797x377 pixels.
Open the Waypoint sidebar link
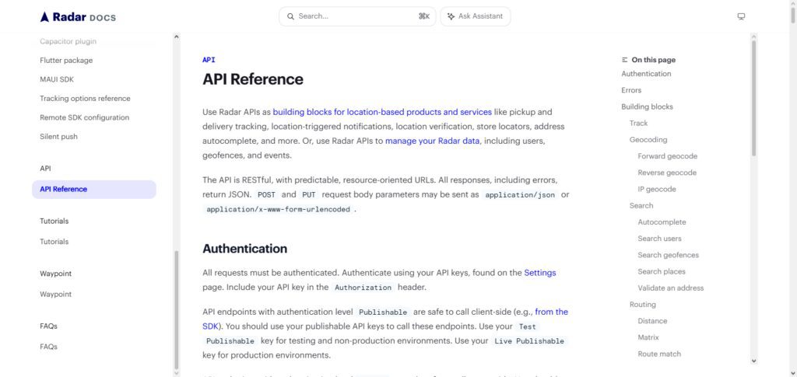55,295
